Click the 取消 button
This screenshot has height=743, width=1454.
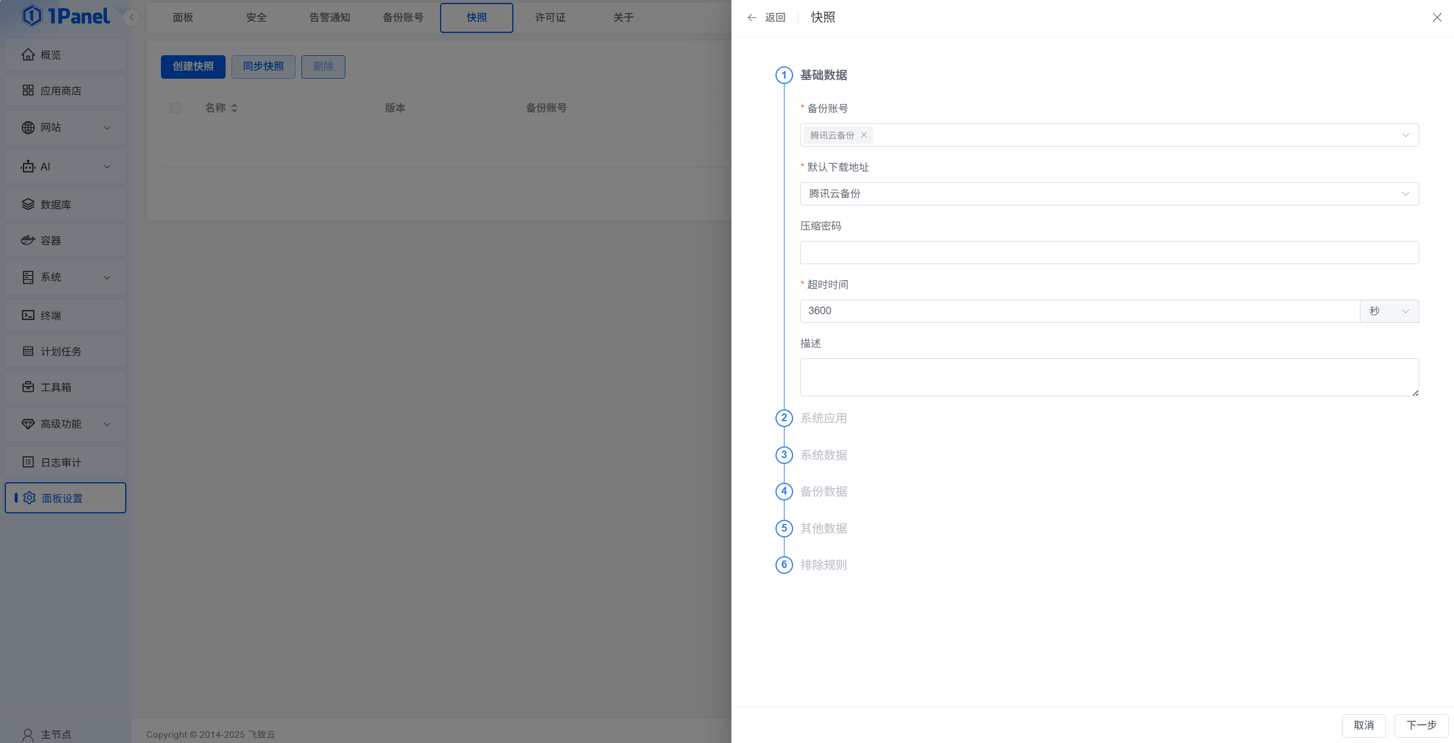coord(1364,725)
